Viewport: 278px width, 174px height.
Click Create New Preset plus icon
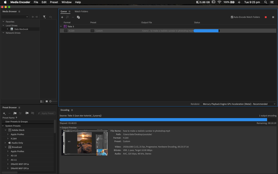pos(4,113)
